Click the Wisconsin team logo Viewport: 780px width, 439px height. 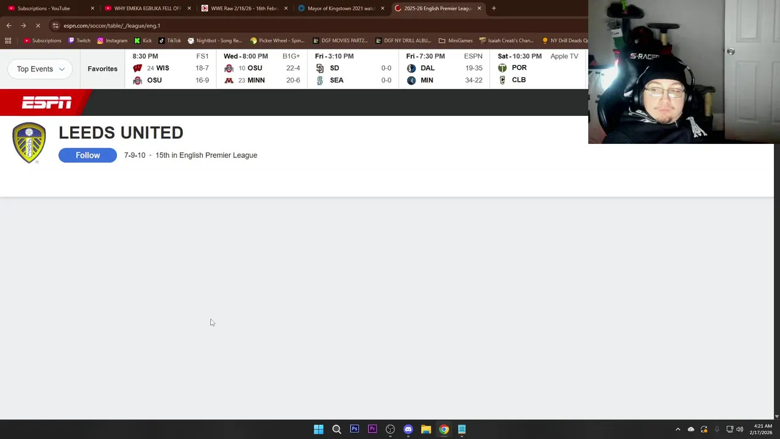(x=137, y=68)
